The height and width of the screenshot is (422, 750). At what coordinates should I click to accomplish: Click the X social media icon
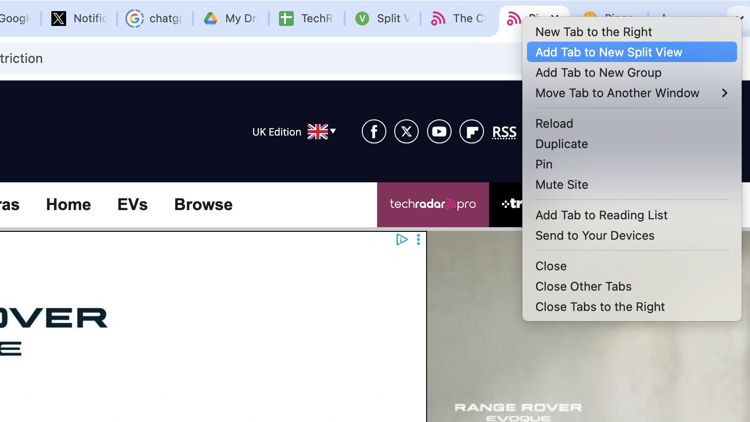coord(406,131)
